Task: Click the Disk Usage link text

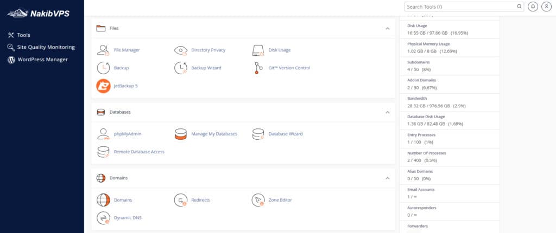Action: tap(280, 50)
